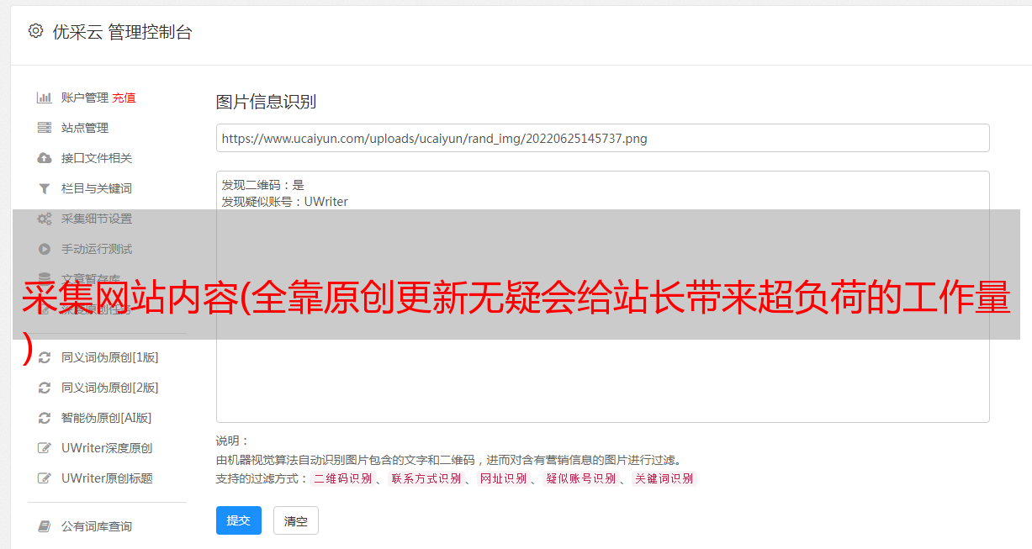Open 站点管理 in sidebar
This screenshot has width=1032, height=549.
(85, 128)
